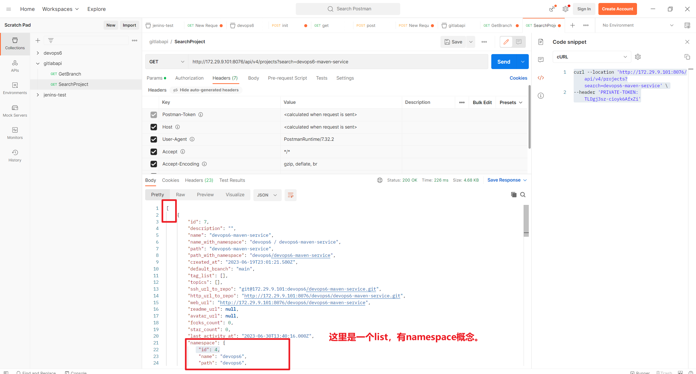Collapse the gitlabapi collection
This screenshot has width=696, height=374.
coord(38,63)
